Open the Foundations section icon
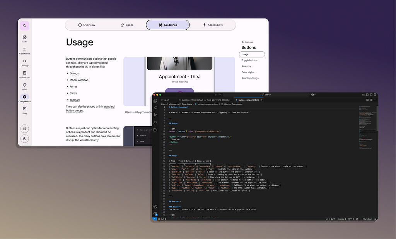The width and height of the screenshot is (396, 239). tap(24, 74)
